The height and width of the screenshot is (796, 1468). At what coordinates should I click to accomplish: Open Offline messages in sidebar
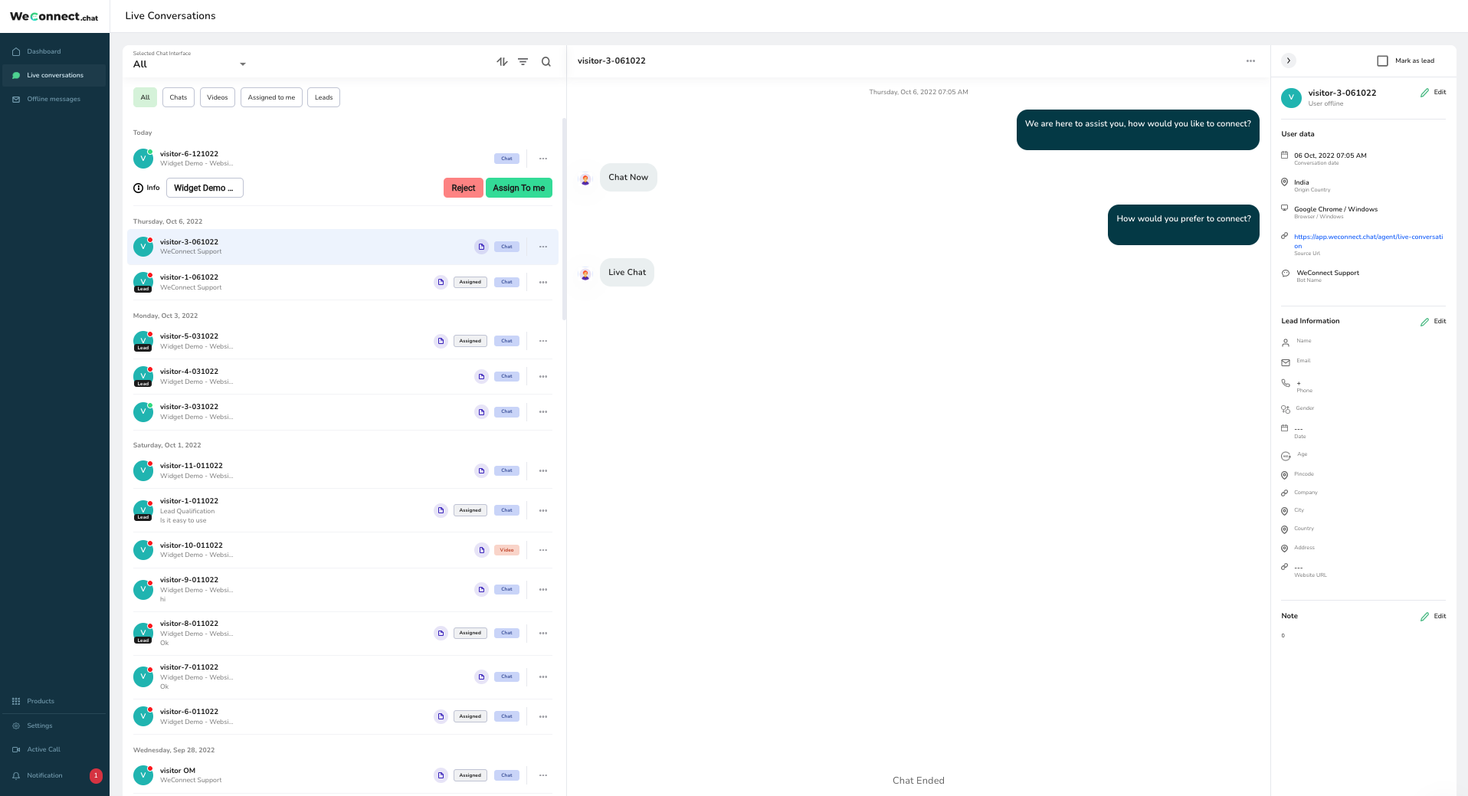54,99
